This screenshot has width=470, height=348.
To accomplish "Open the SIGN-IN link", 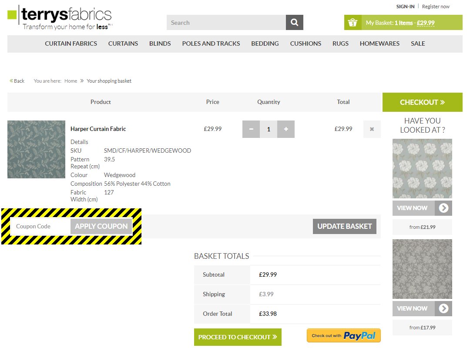I will pyautogui.click(x=405, y=7).
